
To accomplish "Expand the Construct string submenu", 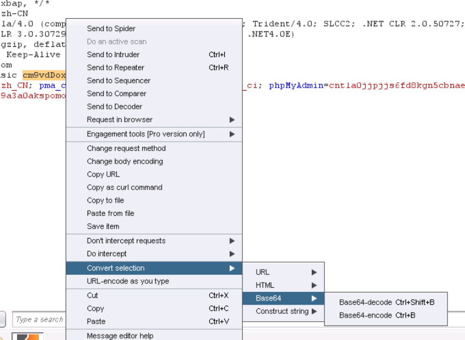I will 283,311.
